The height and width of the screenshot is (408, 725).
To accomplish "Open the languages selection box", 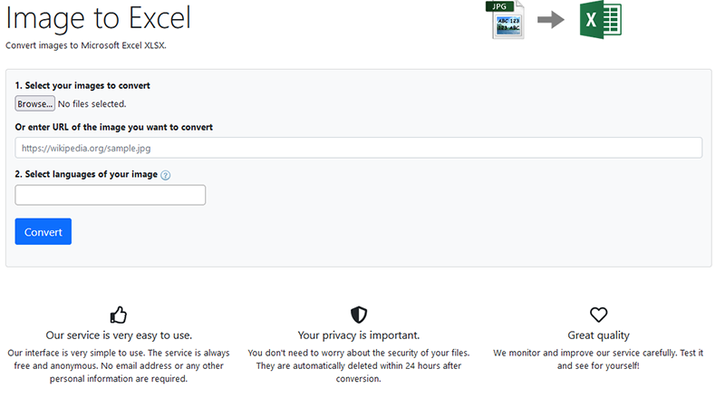I will point(111,195).
